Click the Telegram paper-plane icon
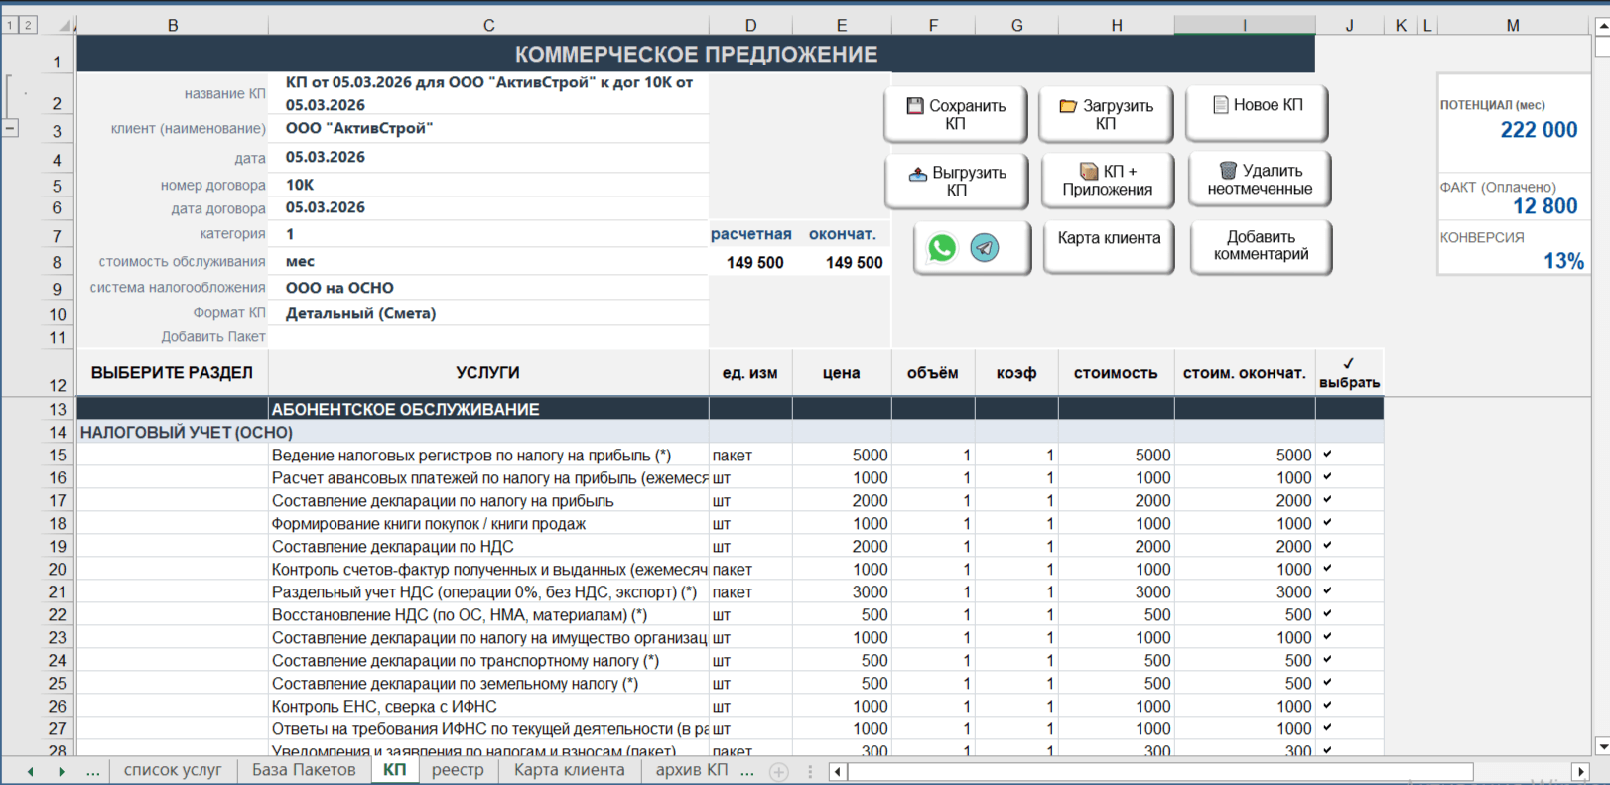 (985, 247)
